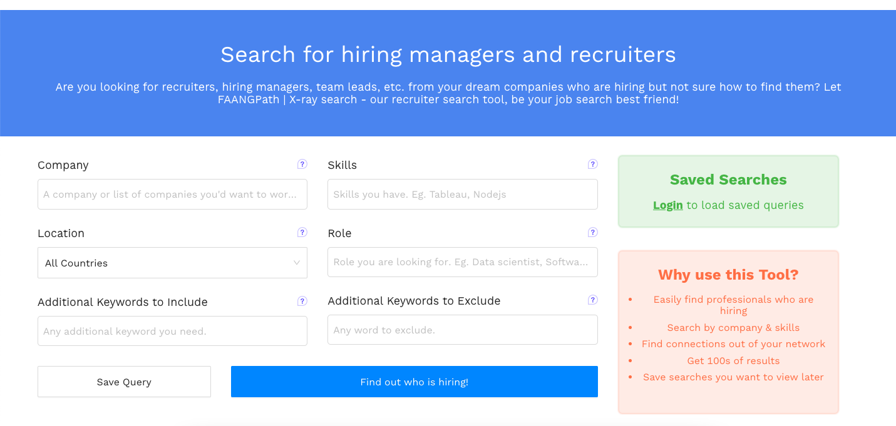This screenshot has height=426, width=896.
Task: Click the help icon beside Skills label
Action: [592, 165]
